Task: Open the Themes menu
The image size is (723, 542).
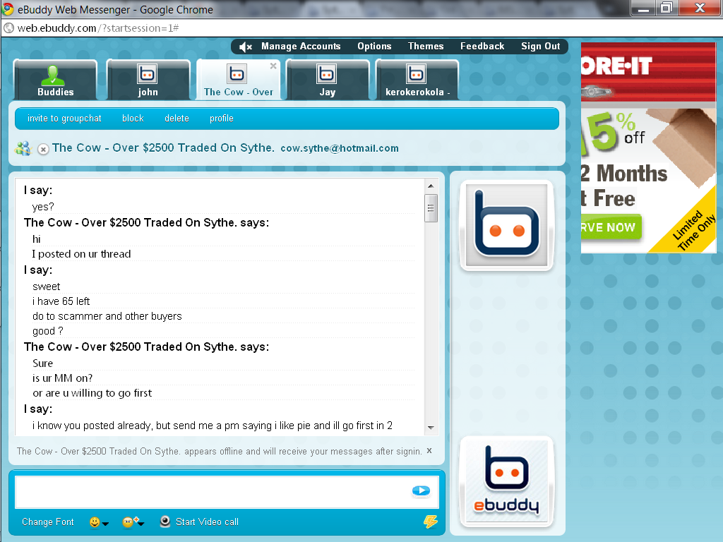Action: click(426, 46)
